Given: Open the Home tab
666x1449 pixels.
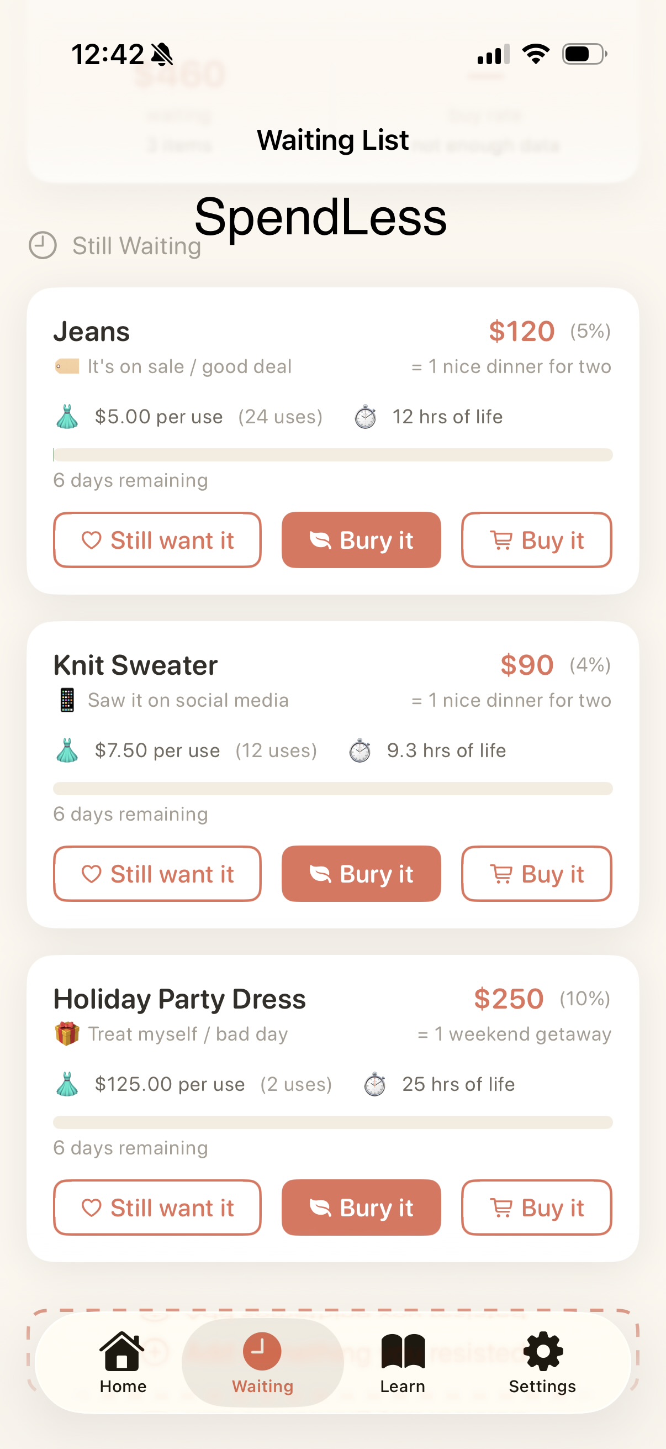Looking at the screenshot, I should 123,1361.
